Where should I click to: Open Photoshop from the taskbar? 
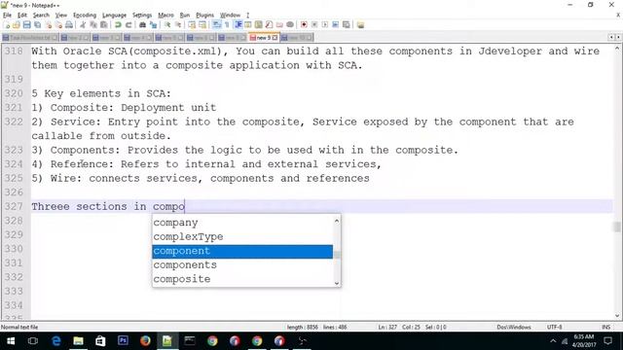pos(123,341)
